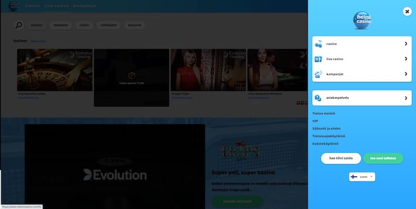Open the VIP link
The height and width of the screenshot is (209, 416).
[315, 121]
